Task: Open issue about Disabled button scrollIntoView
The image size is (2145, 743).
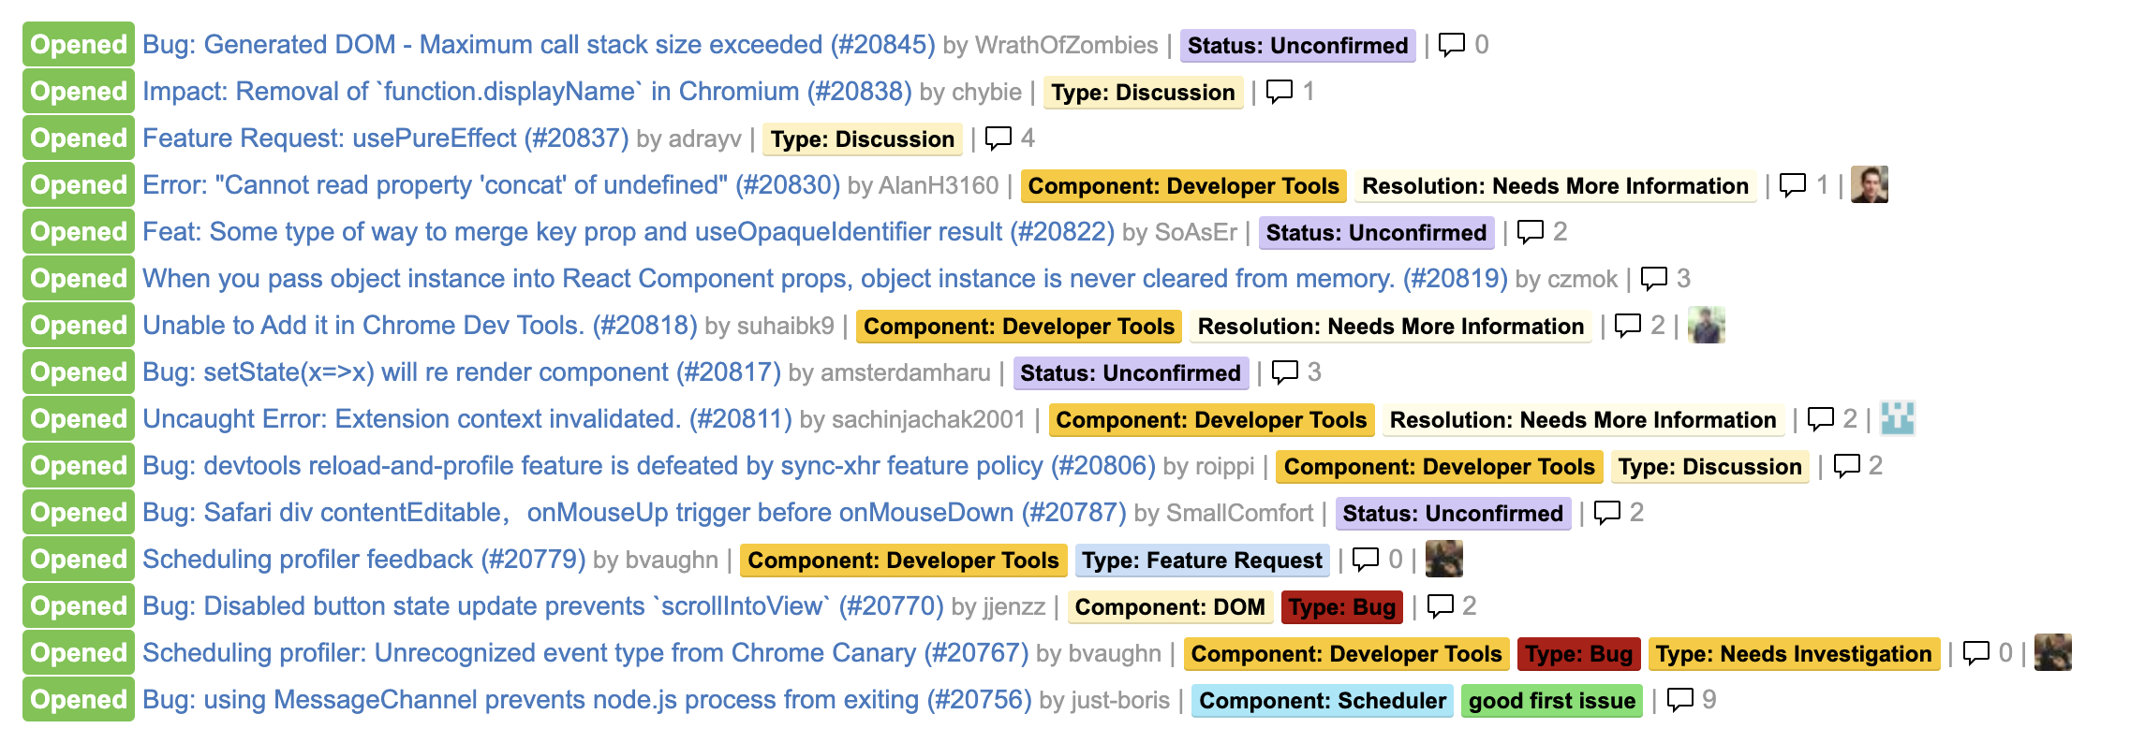Action: click(542, 605)
